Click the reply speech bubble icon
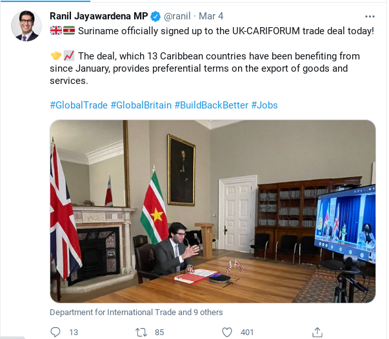Viewport: 389px width, 339px height. coord(55,332)
